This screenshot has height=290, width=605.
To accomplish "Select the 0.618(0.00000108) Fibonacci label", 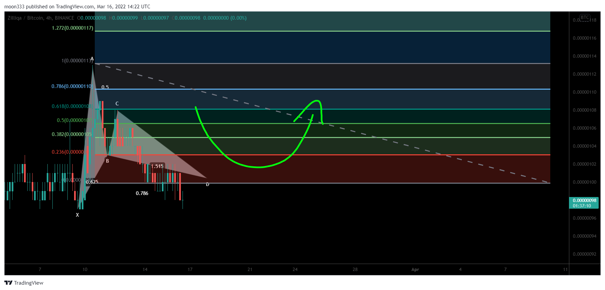I will 72,106.
